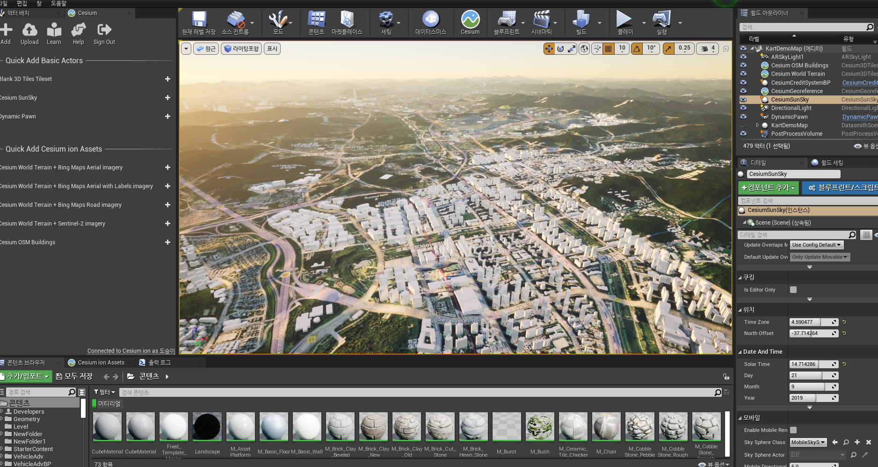Add Dynamic Pawn basic actor
The image size is (878, 467).
coord(167,117)
